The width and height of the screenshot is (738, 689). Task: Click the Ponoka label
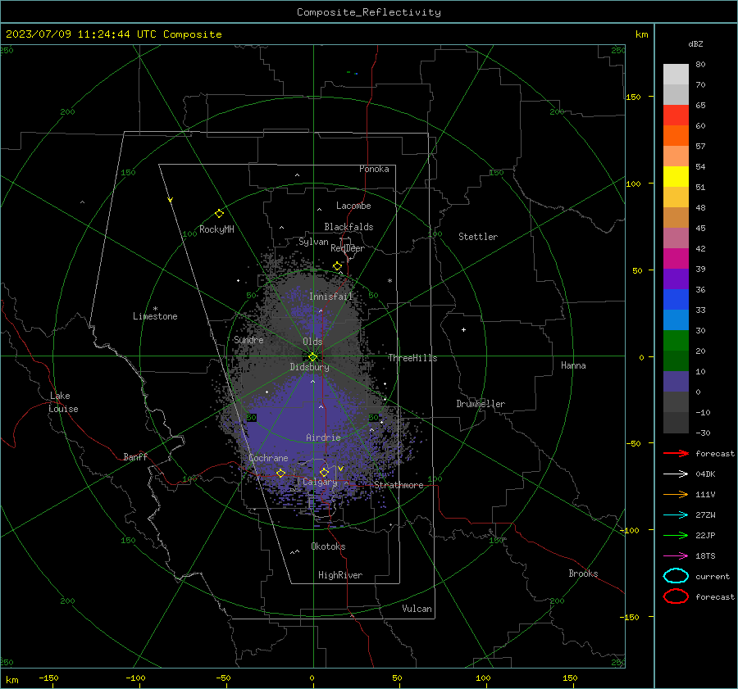[x=374, y=169]
